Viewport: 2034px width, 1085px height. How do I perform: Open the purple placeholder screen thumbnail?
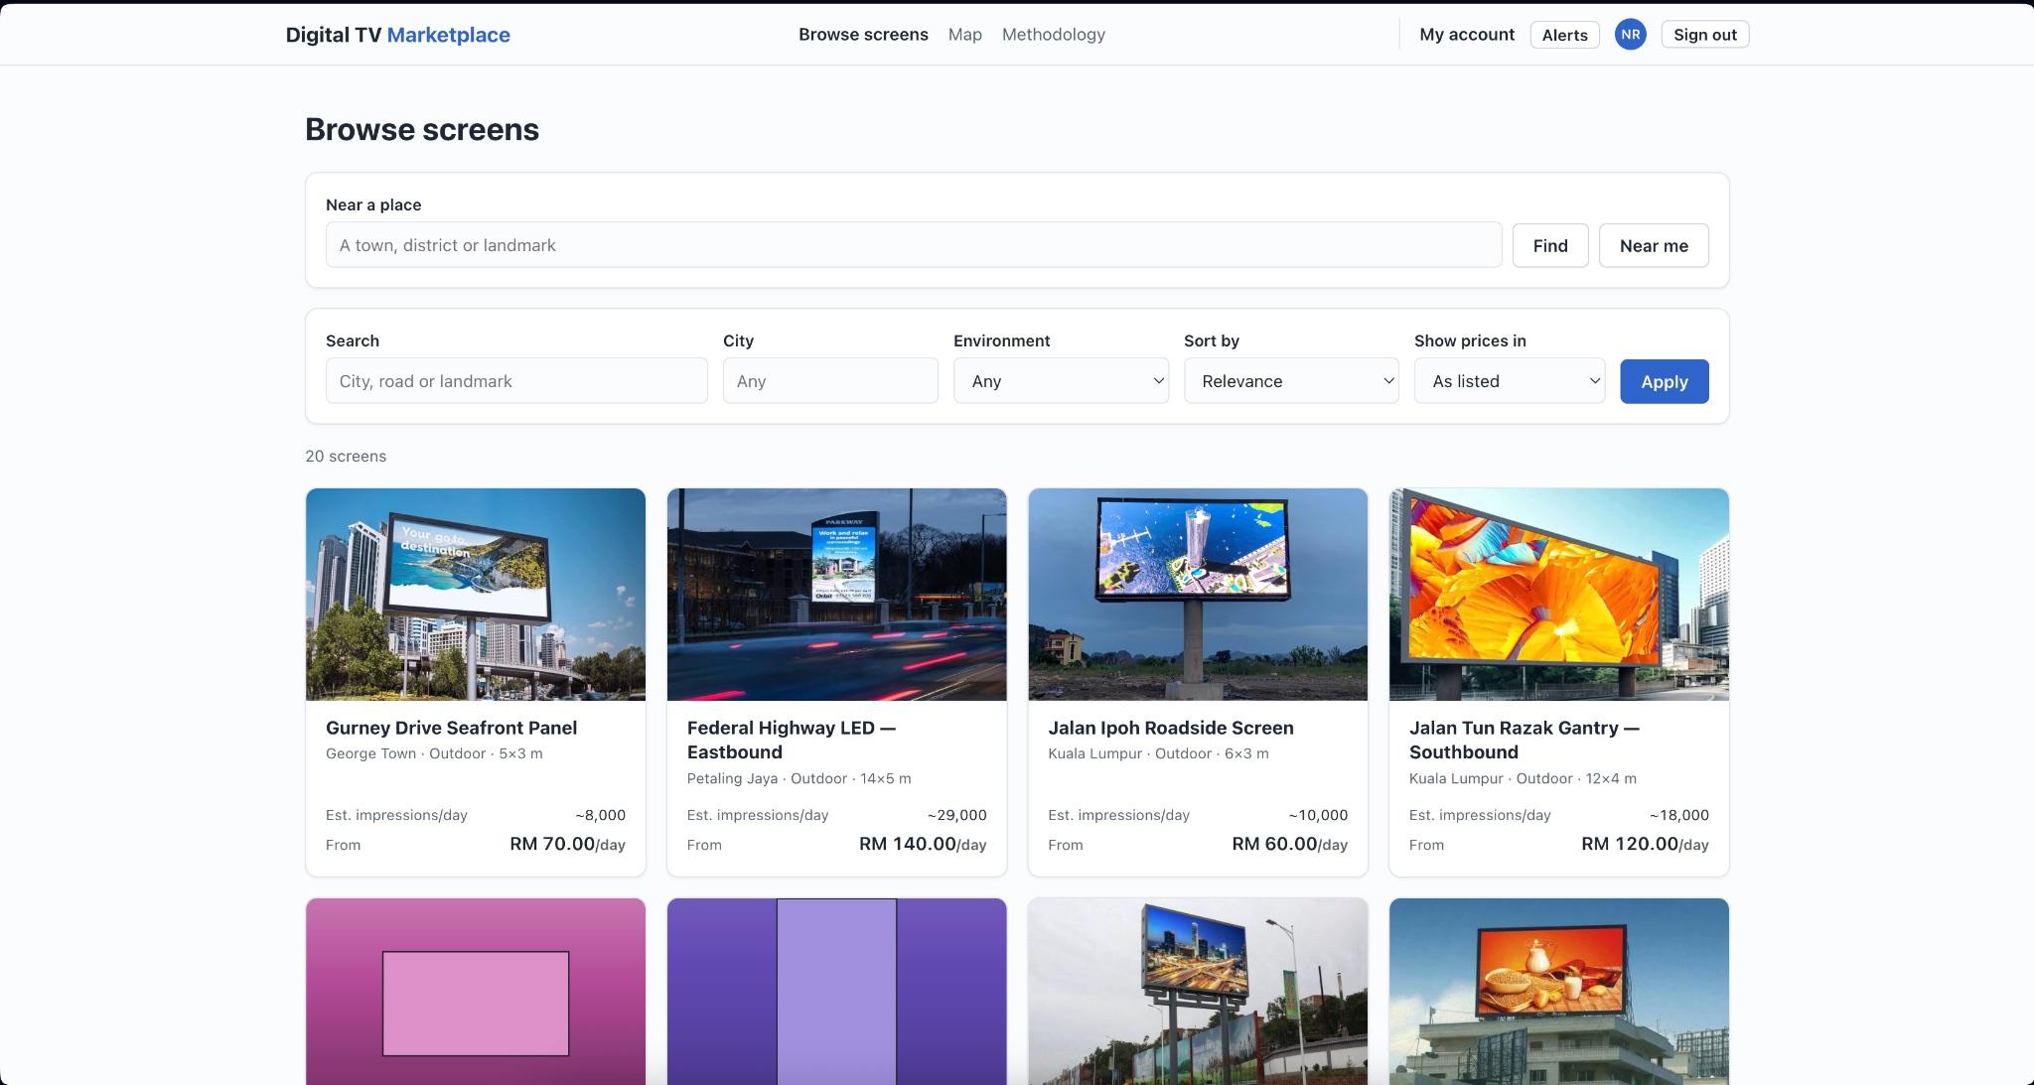[836, 992]
